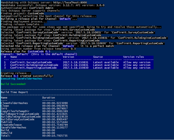Click the 'CleanFolderHashes' report row name
Viewport: 174px width, 140px height.
point(14,103)
